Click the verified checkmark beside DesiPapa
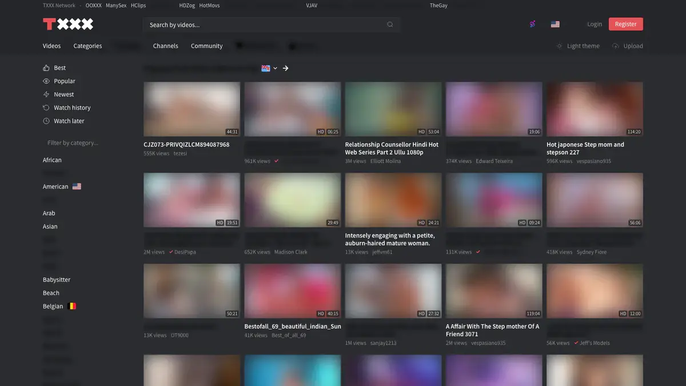Viewport: 686px width, 386px height. (x=171, y=252)
